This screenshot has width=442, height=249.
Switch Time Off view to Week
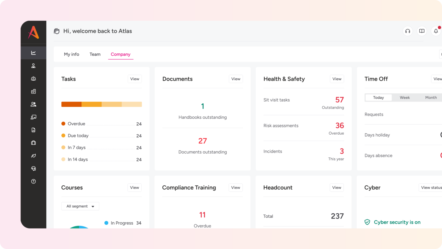(405, 97)
